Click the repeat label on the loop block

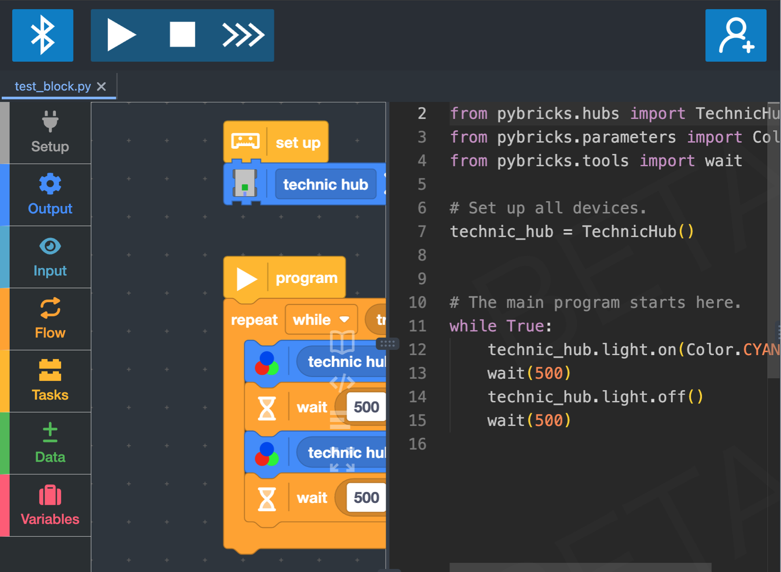tap(254, 320)
